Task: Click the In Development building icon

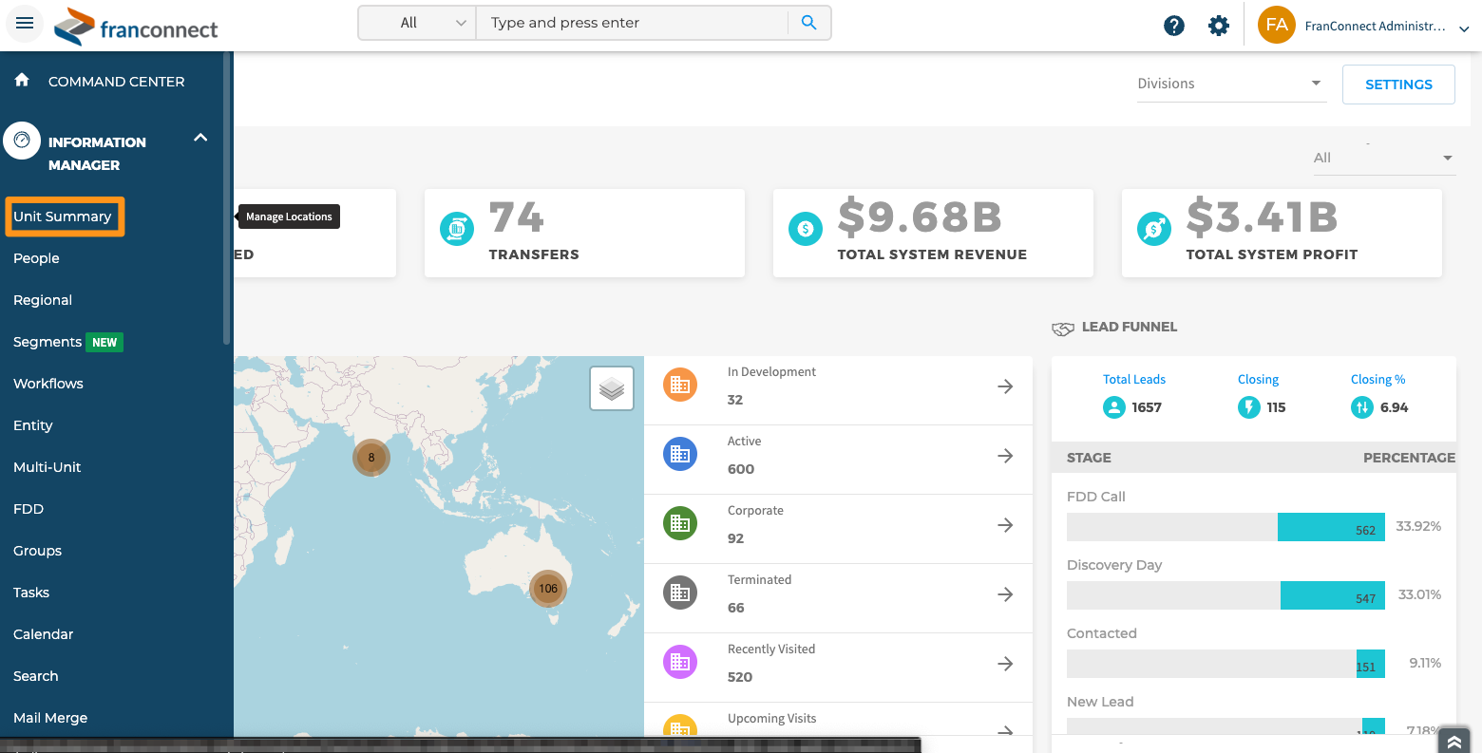Action: (679, 385)
